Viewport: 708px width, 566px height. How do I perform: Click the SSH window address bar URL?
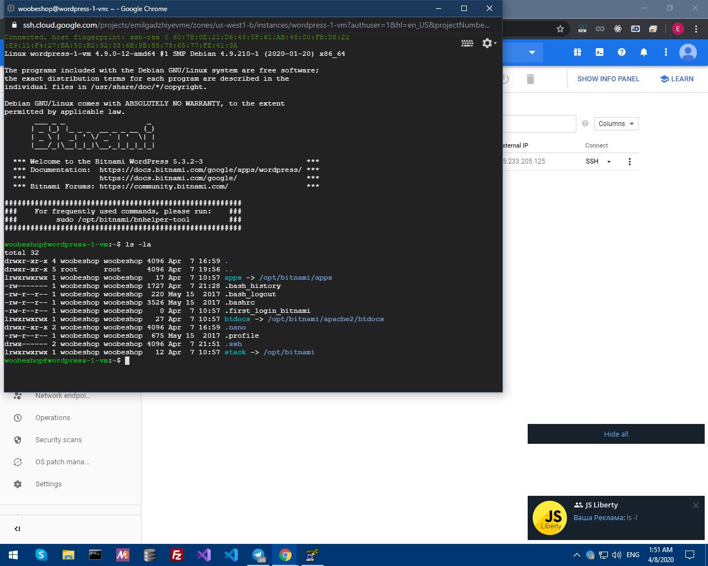click(256, 25)
